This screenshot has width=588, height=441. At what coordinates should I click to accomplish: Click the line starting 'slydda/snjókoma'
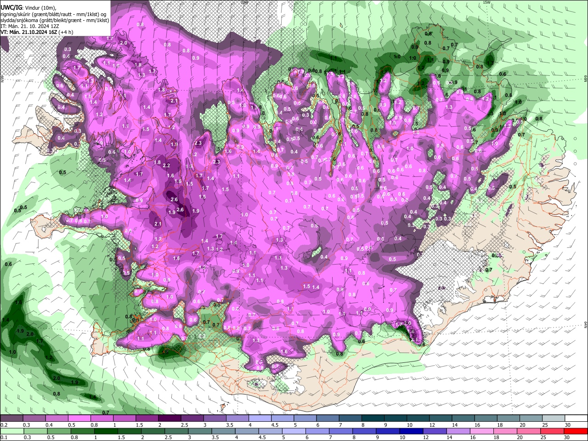(x=55, y=20)
